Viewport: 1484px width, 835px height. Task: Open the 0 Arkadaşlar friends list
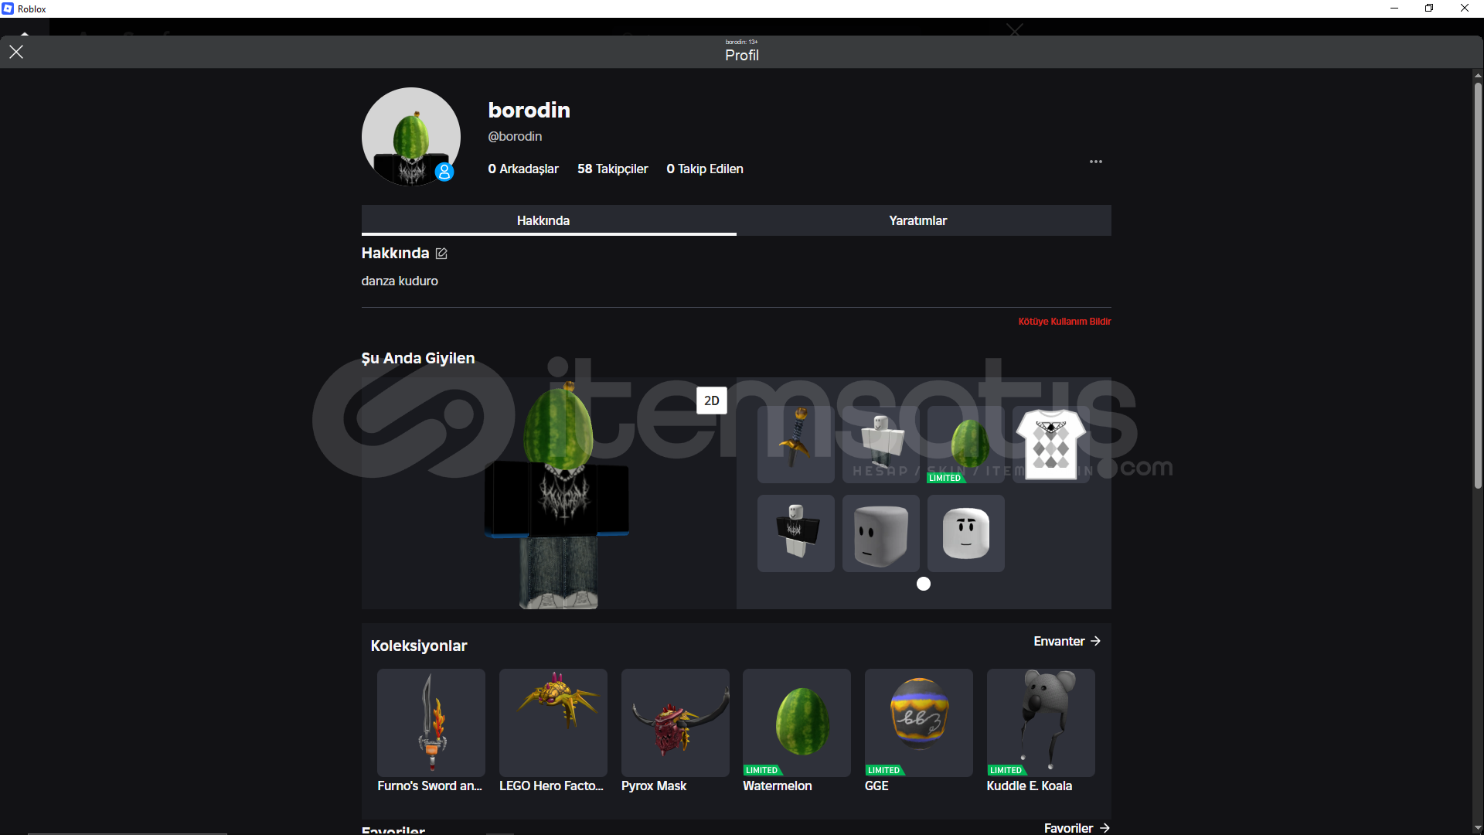click(x=523, y=169)
